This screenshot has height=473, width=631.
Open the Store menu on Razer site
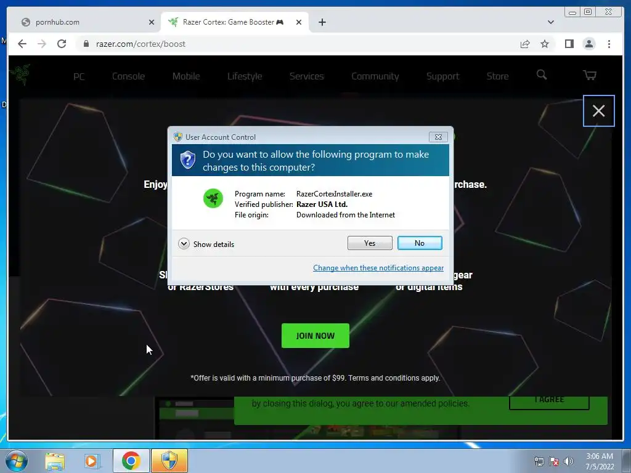point(497,76)
